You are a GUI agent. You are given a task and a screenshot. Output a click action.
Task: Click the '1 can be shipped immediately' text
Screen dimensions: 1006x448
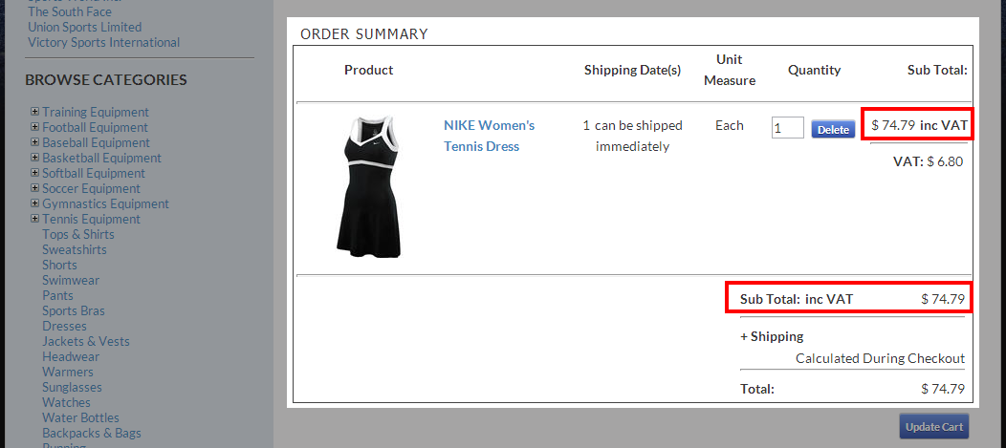click(632, 136)
